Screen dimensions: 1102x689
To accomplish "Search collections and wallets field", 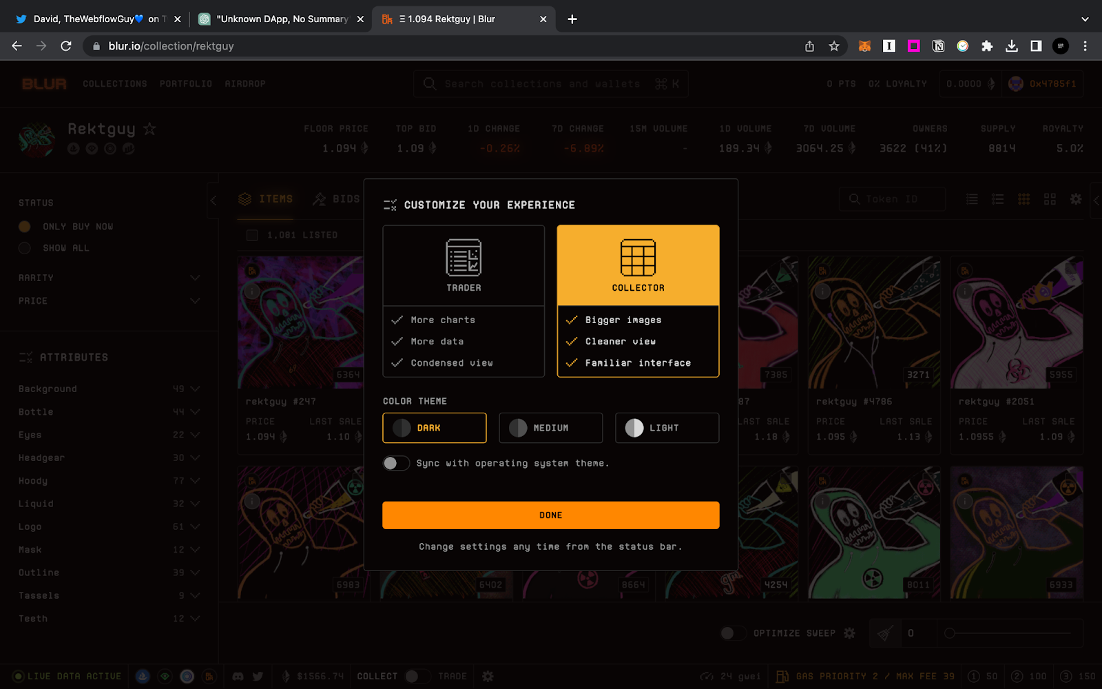I will coord(551,84).
